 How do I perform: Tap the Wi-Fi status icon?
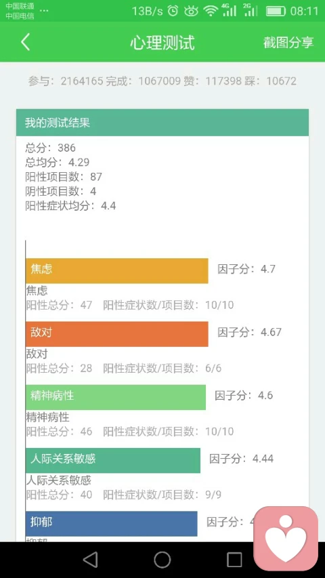[x=211, y=11]
